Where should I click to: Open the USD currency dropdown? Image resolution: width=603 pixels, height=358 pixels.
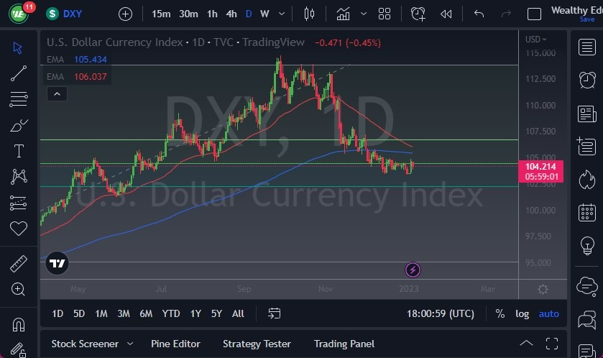point(535,40)
